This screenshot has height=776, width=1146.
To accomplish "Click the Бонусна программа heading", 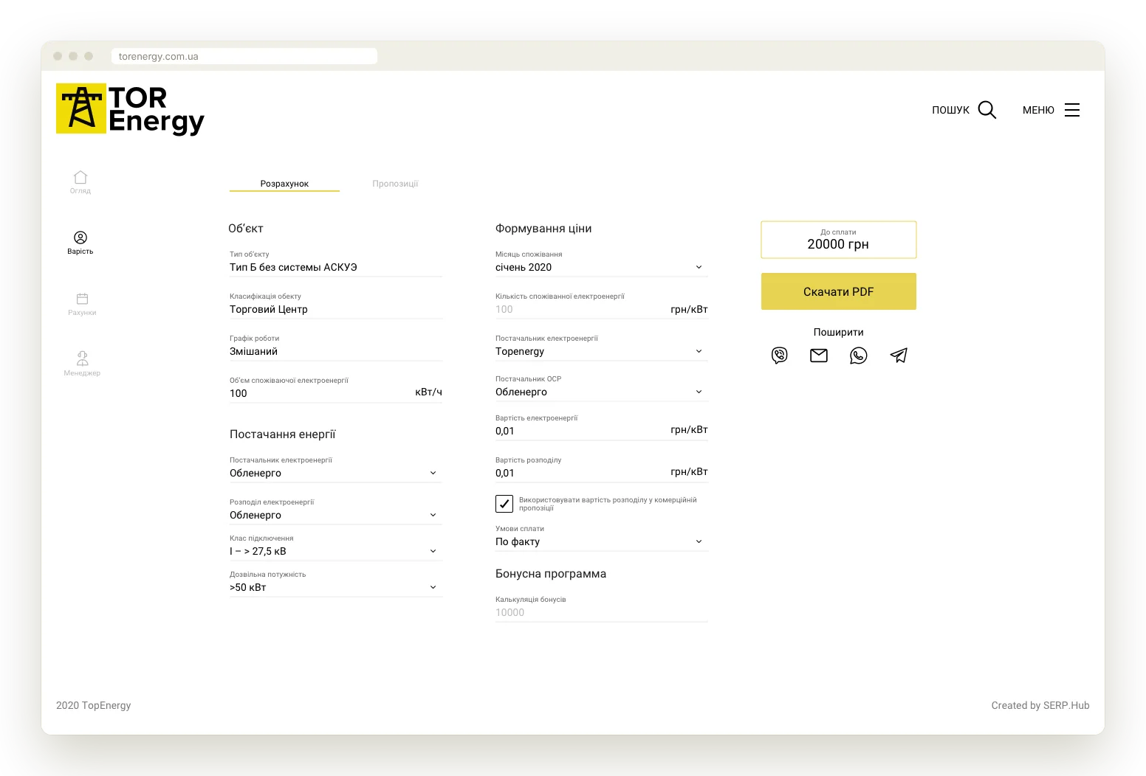I will (x=551, y=574).
